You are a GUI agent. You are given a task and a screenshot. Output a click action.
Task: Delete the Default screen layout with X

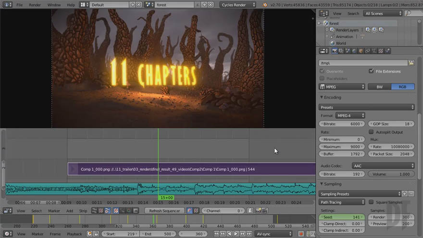(138, 5)
